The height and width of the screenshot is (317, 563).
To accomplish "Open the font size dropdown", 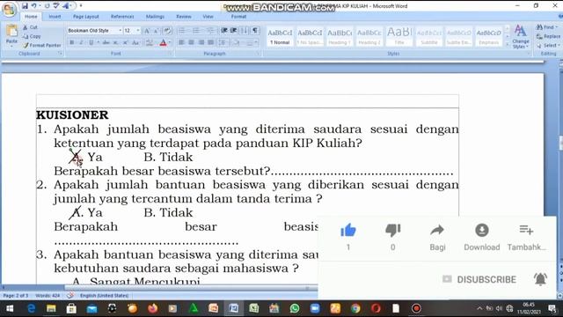I will [138, 31].
